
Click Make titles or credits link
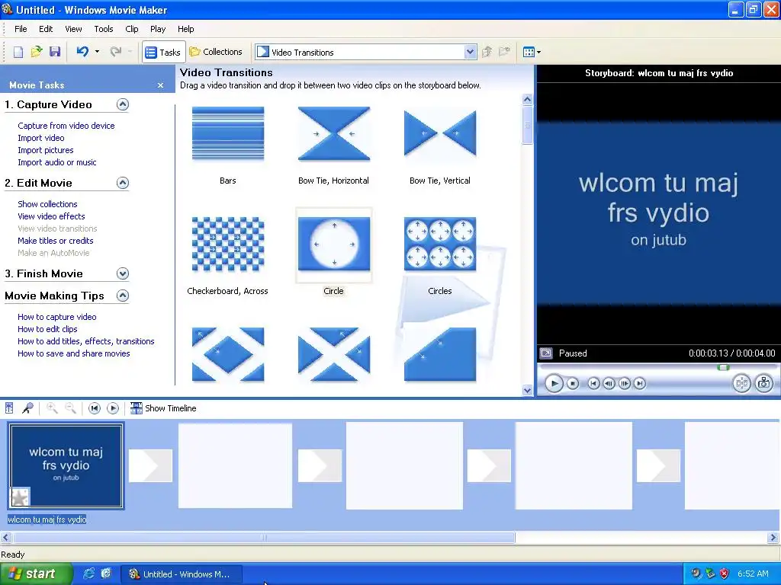coord(55,241)
